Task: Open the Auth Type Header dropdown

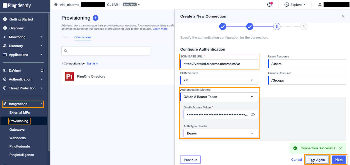Action: click(x=221, y=133)
